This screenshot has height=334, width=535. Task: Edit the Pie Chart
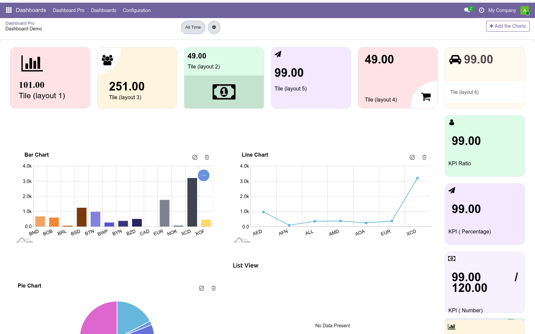tap(202, 288)
